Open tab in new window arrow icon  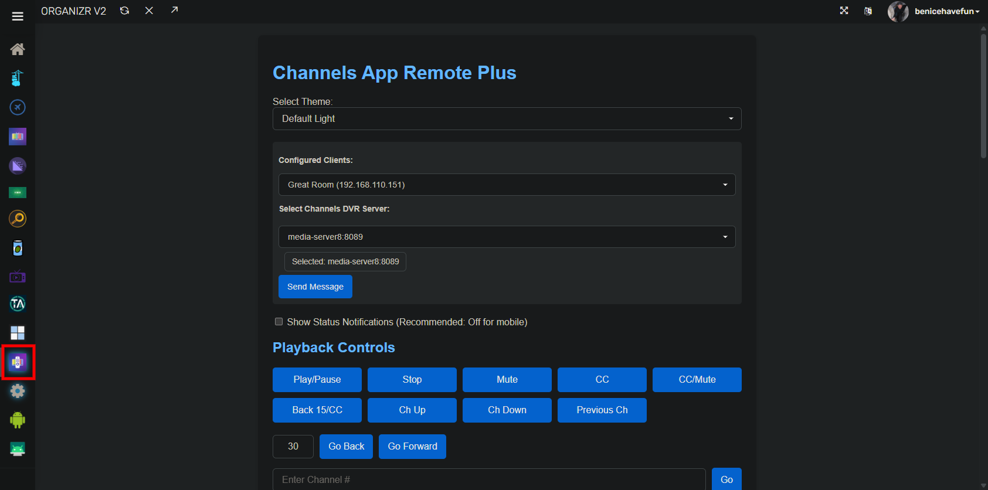pyautogui.click(x=174, y=10)
